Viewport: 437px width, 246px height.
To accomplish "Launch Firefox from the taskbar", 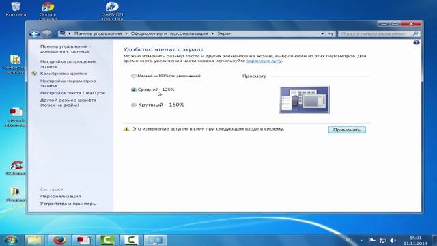I will coord(59,240).
